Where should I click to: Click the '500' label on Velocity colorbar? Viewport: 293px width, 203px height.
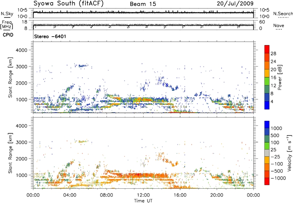click(x=276, y=136)
